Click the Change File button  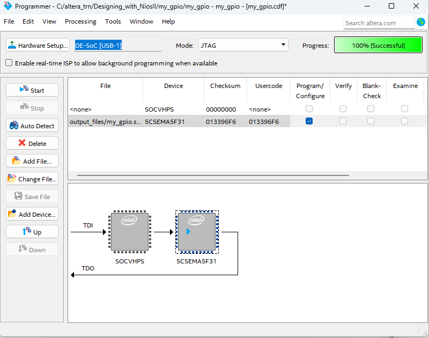[32, 179]
